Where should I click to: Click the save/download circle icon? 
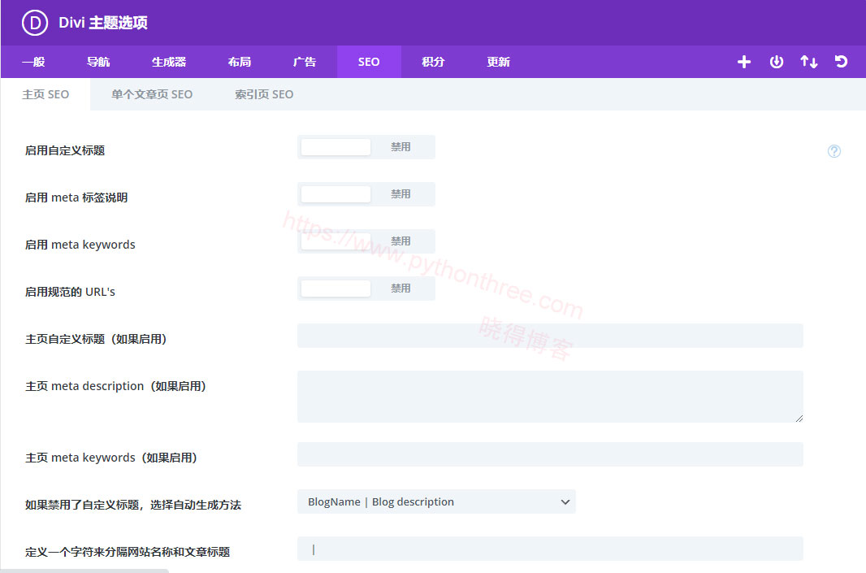pyautogui.click(x=776, y=62)
